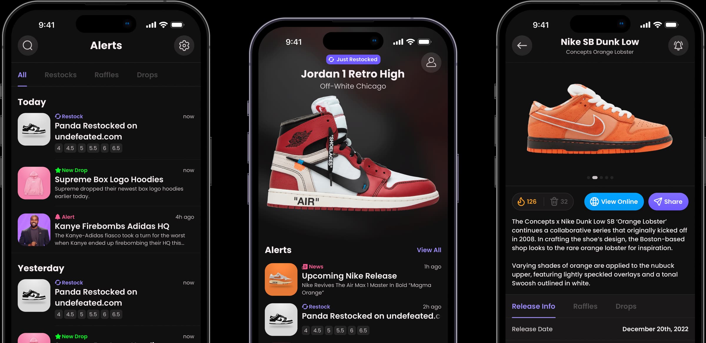
Task: Toggle the Just Restocked badge on Jordan 1
Action: 352,59
